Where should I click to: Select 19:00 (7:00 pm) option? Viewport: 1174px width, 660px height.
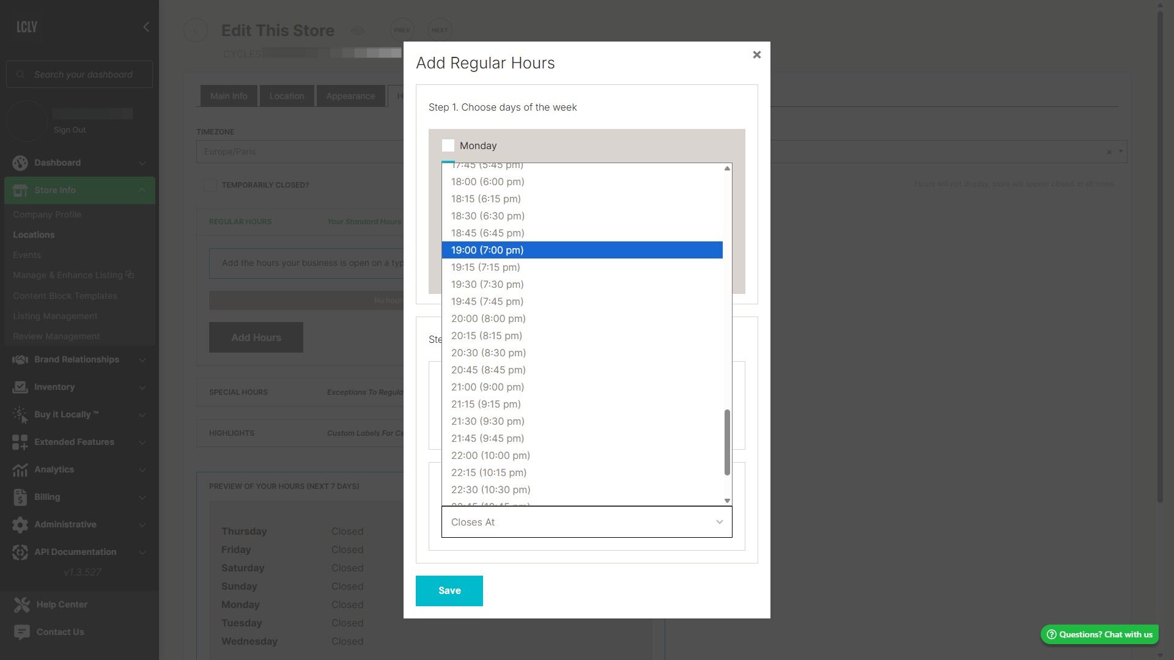click(x=582, y=250)
